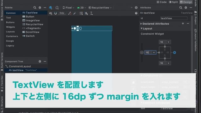Open Pixel device dropdown
Image resolution: width=201 pixels, height=113 pixels.
click(68, 8)
